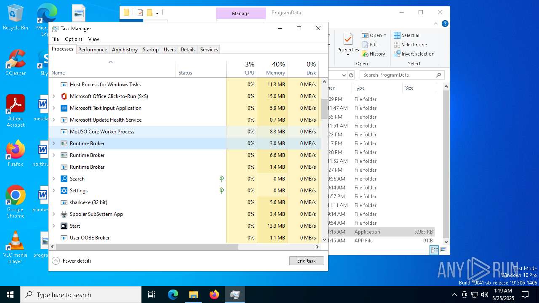The width and height of the screenshot is (539, 303).
Task: Click the Properties icon in Explorer ribbon
Action: (348, 39)
